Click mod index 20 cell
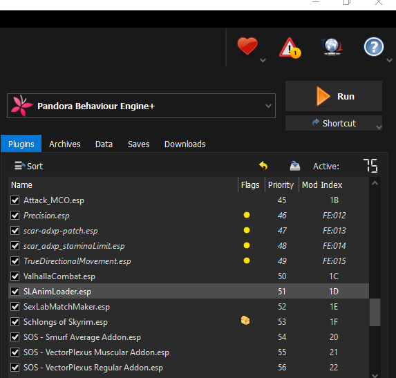Viewport: 396px width, 378px height. (x=334, y=337)
